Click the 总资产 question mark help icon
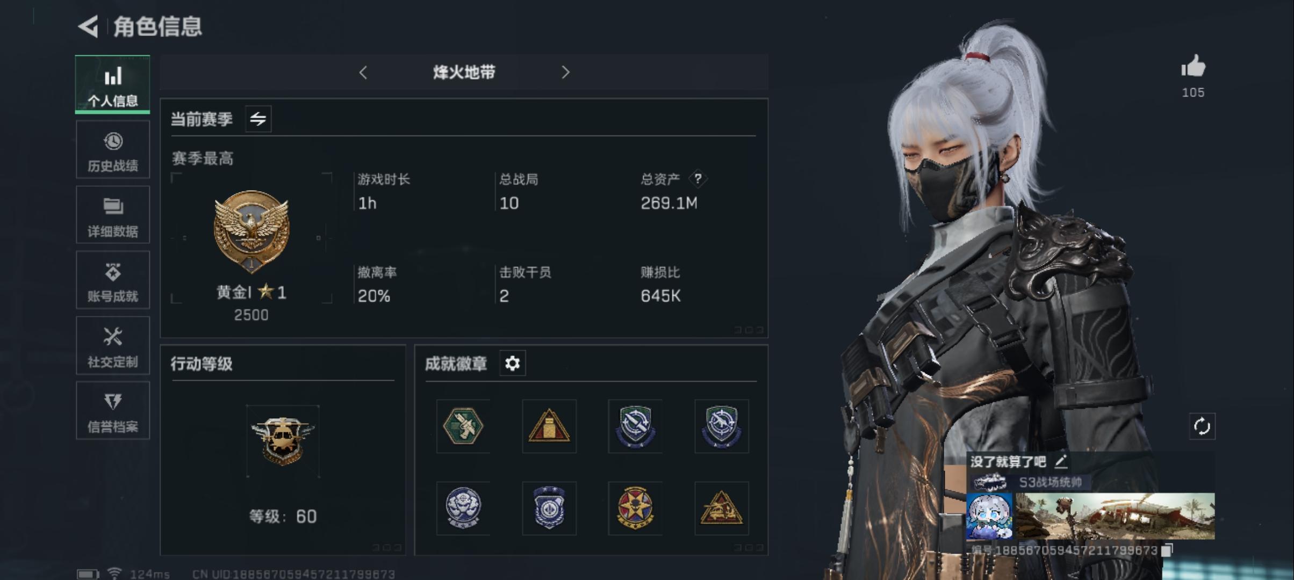Viewport: 1294px width, 580px height. pos(698,179)
